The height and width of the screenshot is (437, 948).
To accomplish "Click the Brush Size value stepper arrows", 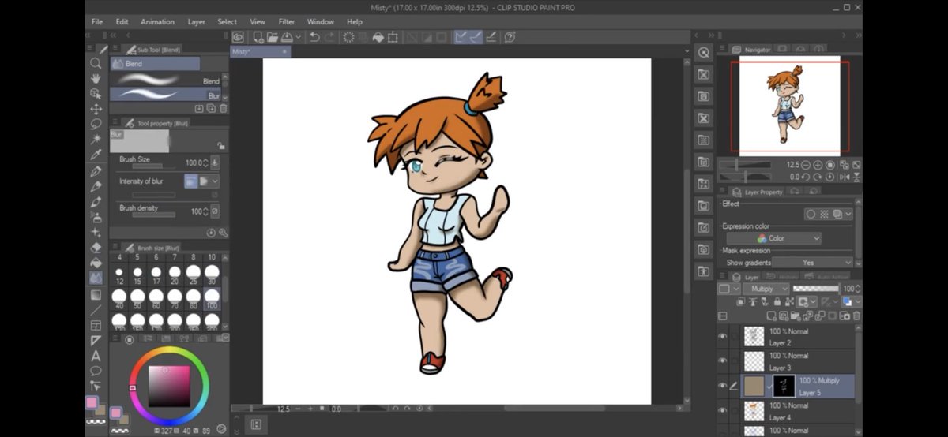I will click(205, 163).
